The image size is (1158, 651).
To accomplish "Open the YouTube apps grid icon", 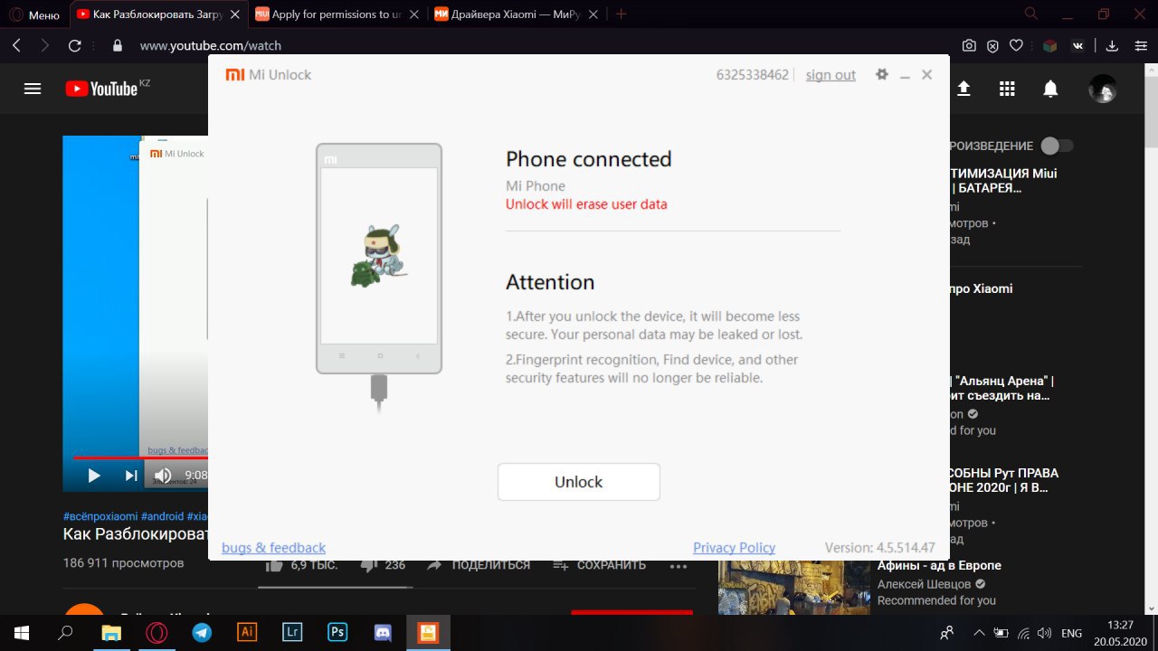I will pos(1007,89).
